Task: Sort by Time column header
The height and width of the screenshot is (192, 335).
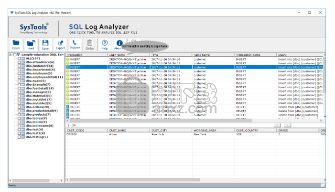Action: point(171,55)
